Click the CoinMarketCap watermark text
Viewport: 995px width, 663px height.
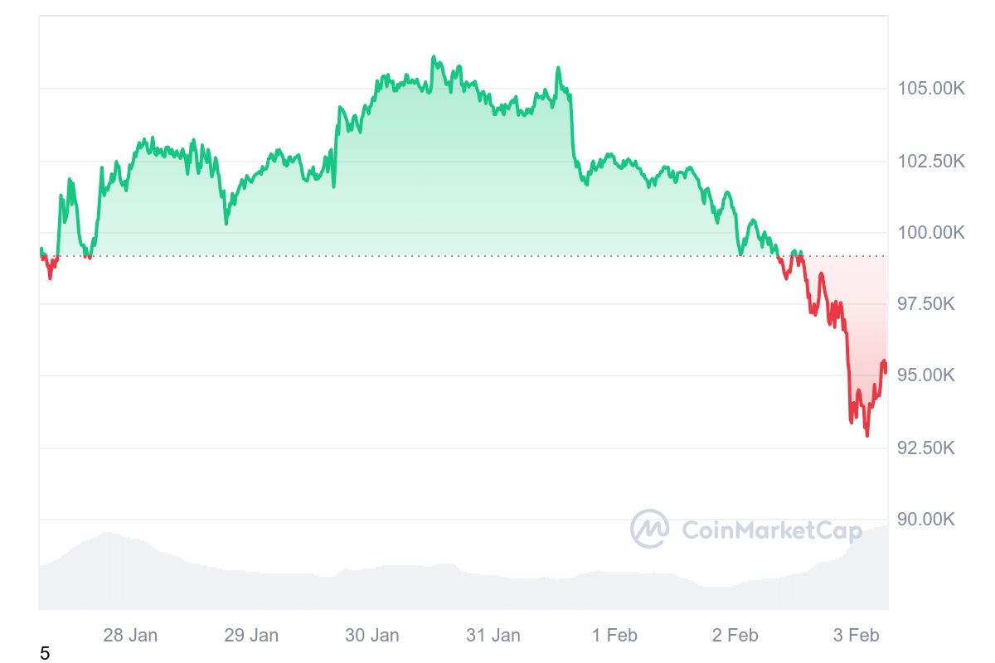[772, 530]
